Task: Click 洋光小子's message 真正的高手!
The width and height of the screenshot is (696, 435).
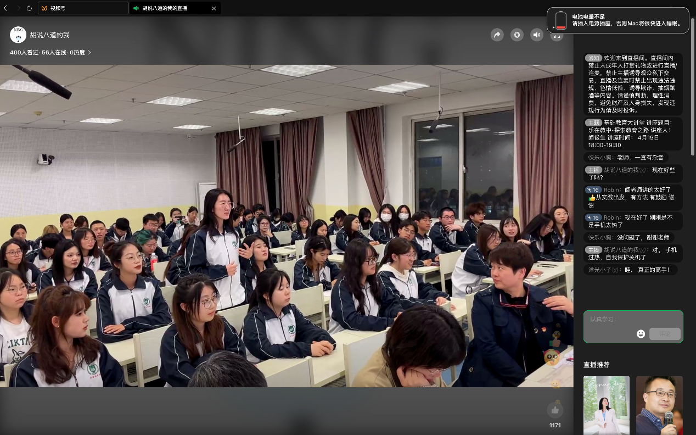Action: pyautogui.click(x=630, y=270)
